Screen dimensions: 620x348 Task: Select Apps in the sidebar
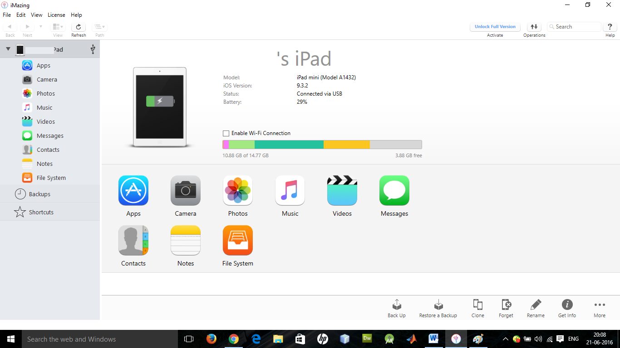(x=50, y=65)
